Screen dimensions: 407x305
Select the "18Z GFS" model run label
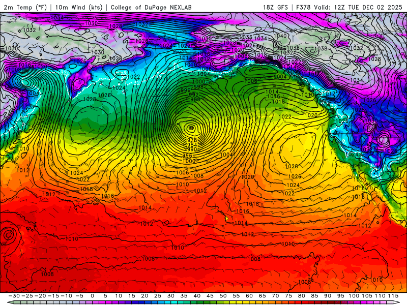coord(275,7)
